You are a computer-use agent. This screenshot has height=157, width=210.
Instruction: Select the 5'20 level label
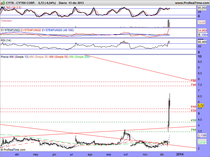(x=193, y=110)
